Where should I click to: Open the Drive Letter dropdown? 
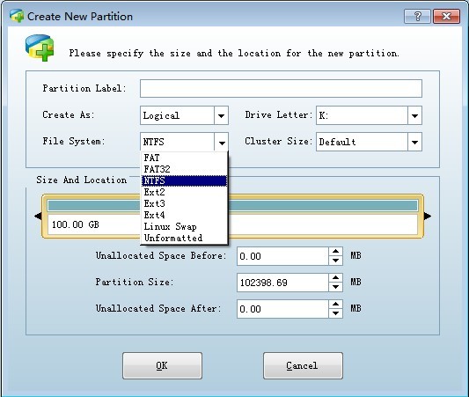click(x=414, y=115)
